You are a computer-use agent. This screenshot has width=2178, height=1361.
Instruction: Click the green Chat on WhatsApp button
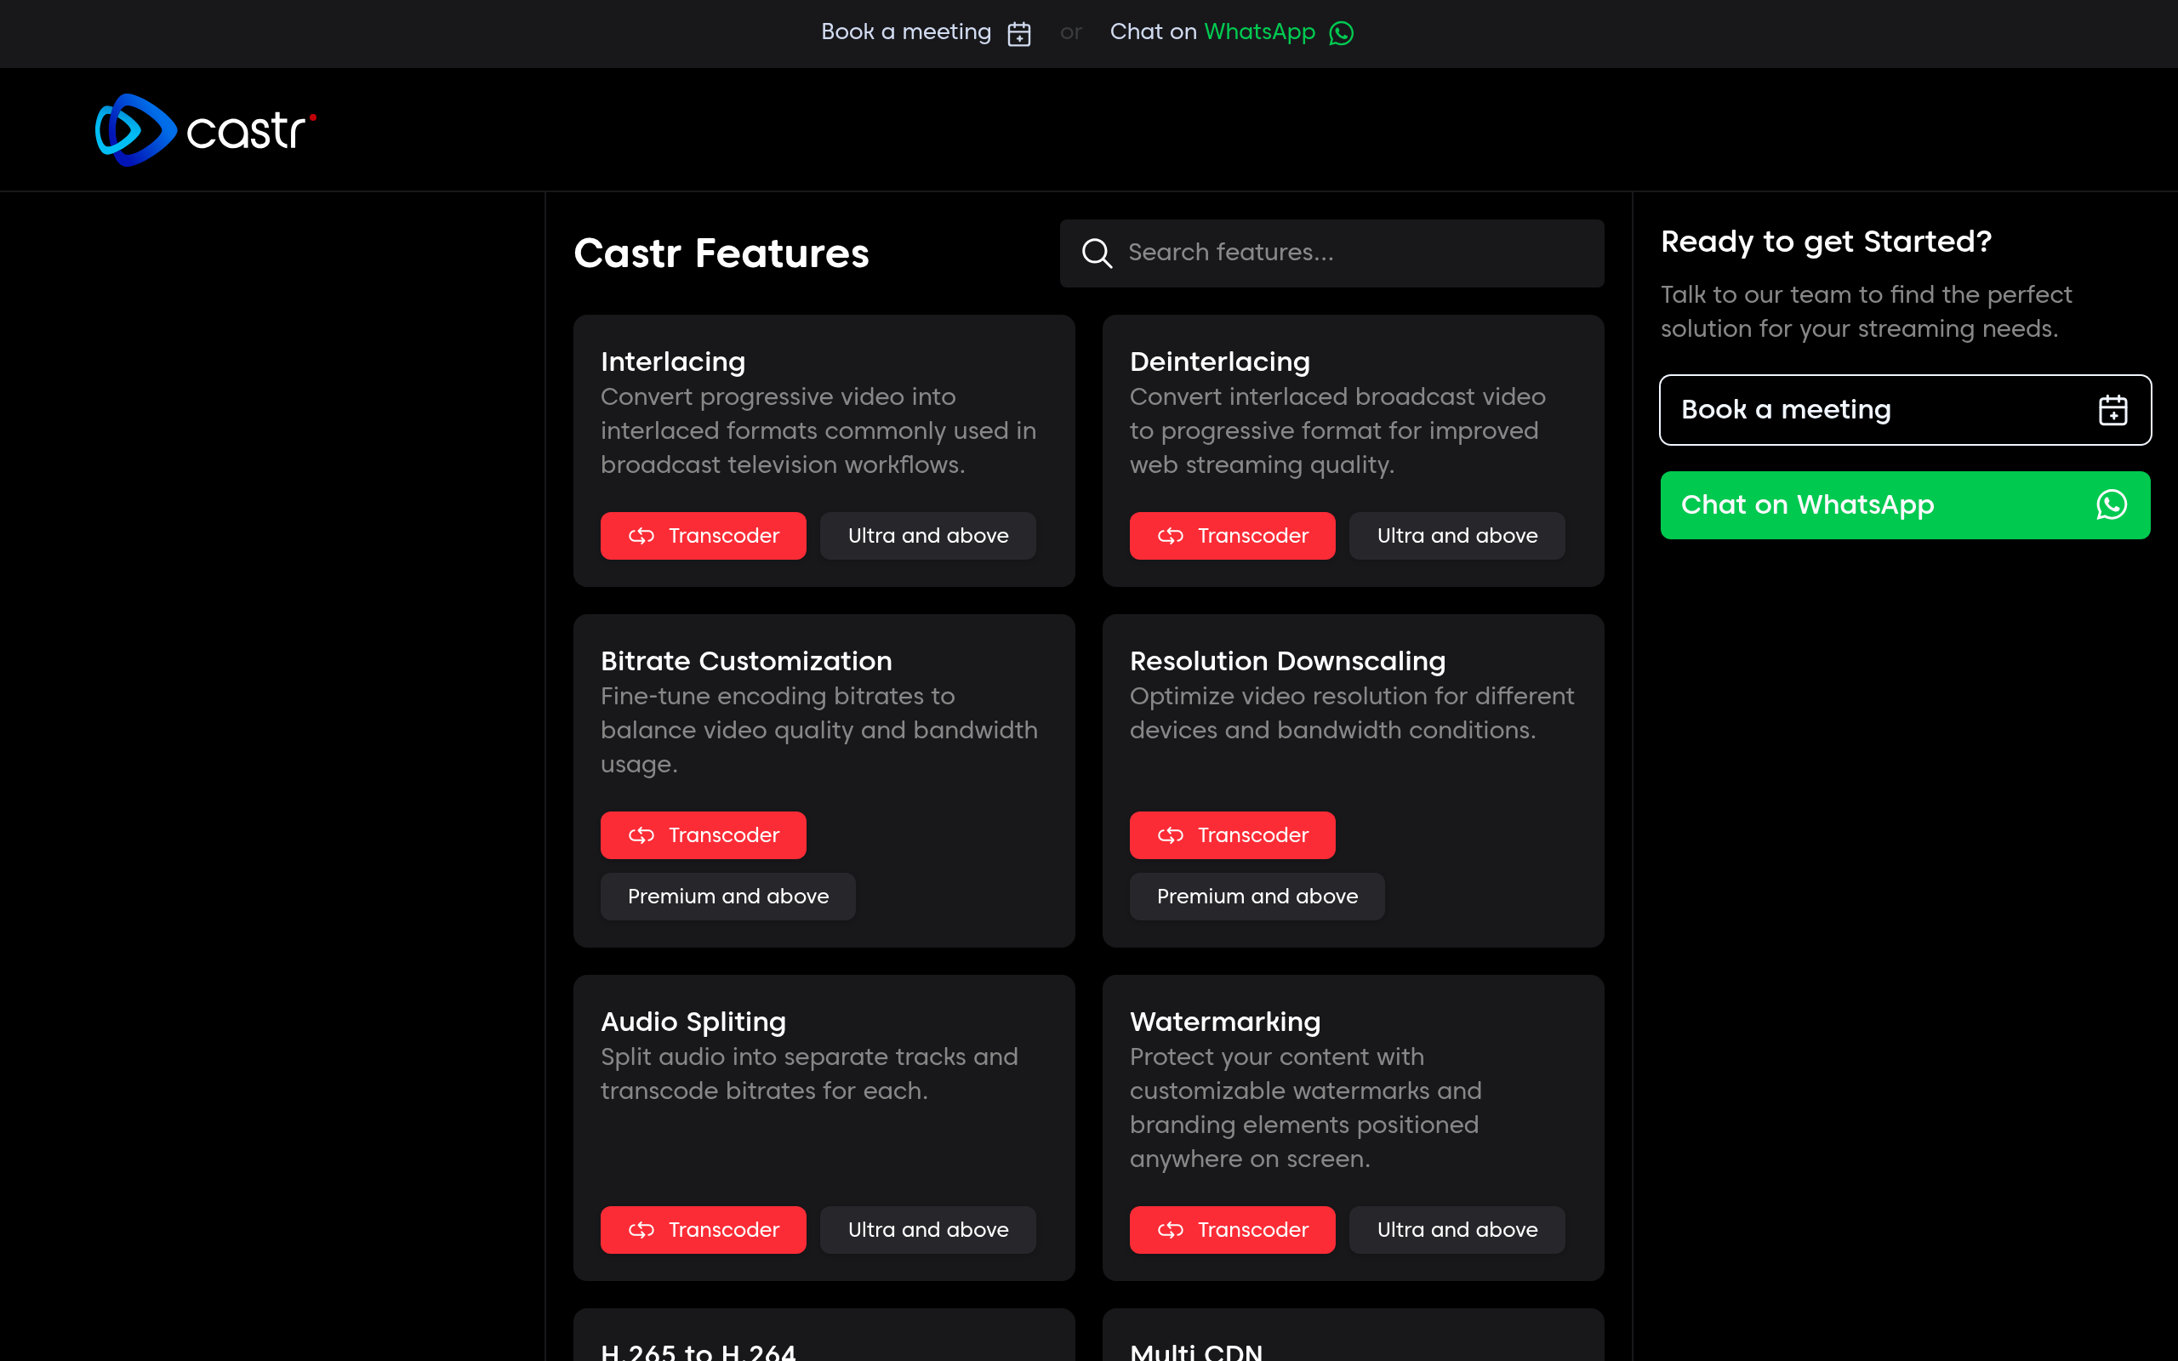point(1905,505)
